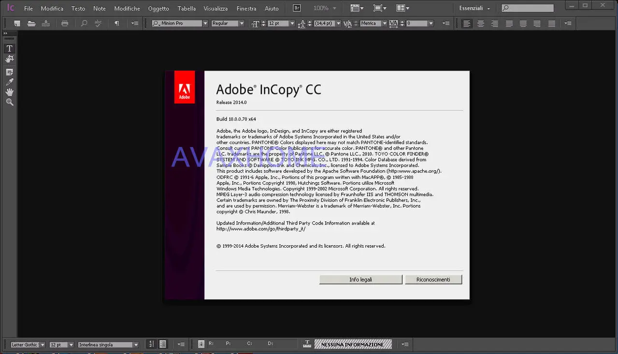Viewport: 618px width, 354px height.
Task: Click the Info legali button
Action: tap(360, 280)
